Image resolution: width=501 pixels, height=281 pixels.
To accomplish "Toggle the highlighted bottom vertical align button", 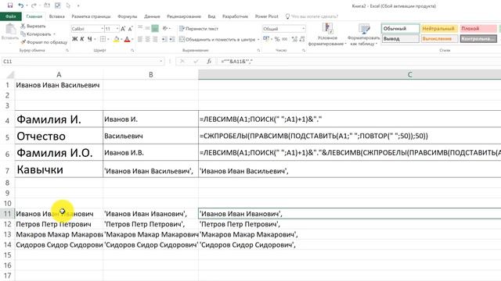I will click(155, 28).
